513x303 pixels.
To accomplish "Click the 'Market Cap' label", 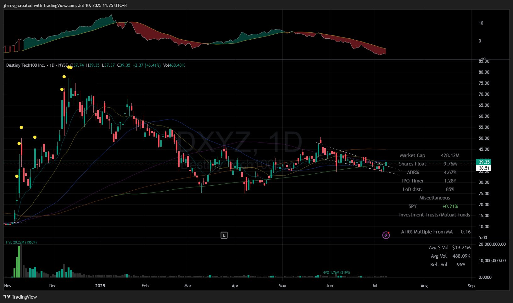I will 412,155.
